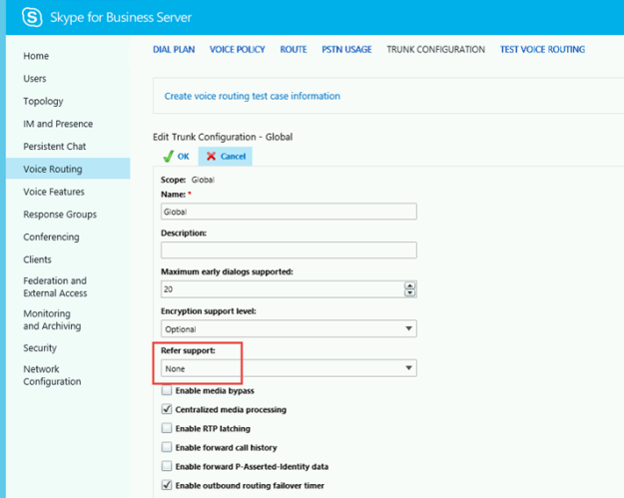Click the Description text field
The width and height of the screenshot is (624, 498).
289,249
